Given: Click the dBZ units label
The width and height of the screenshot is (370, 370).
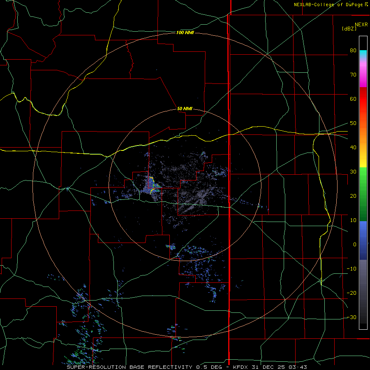Looking at the screenshot, I should 349,28.
